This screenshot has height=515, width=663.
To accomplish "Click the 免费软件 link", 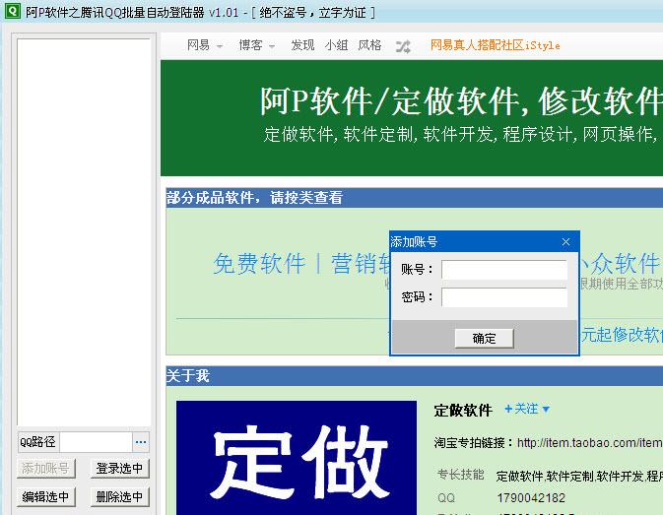I will (259, 264).
